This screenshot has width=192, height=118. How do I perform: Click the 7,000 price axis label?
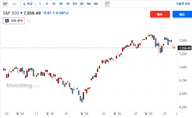coord(183,67)
